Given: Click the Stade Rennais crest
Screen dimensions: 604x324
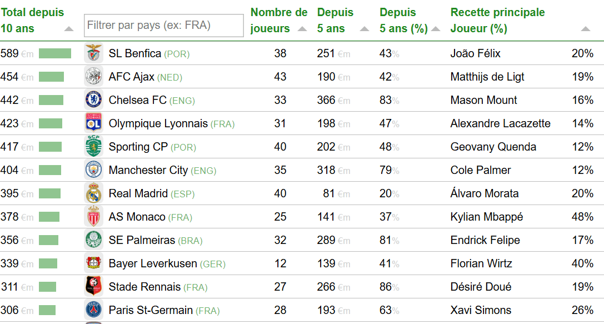Looking at the screenshot, I should [x=93, y=287].
